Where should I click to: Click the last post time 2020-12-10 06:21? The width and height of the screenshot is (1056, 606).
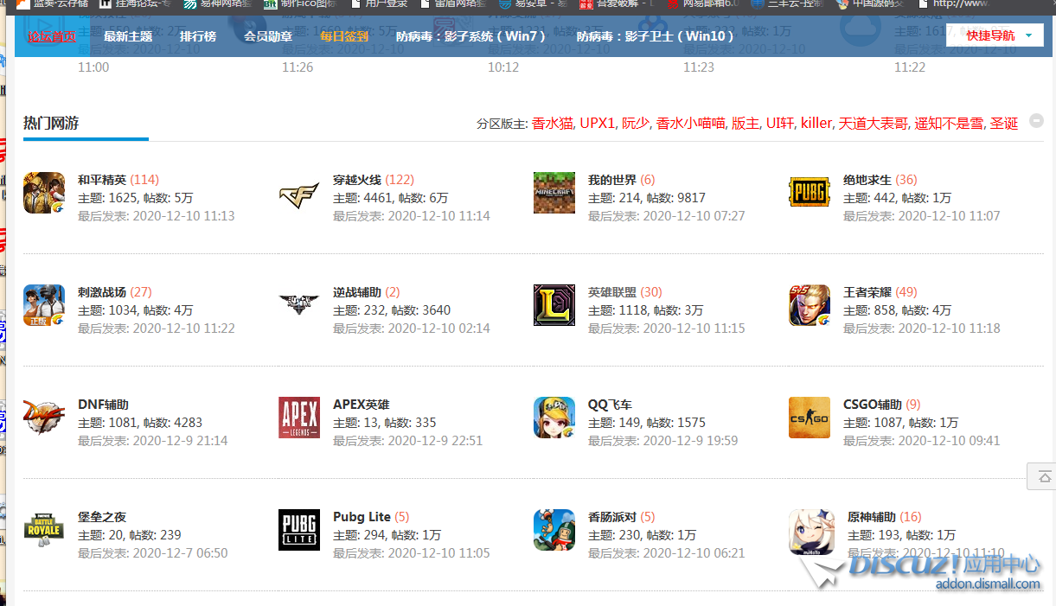694,553
